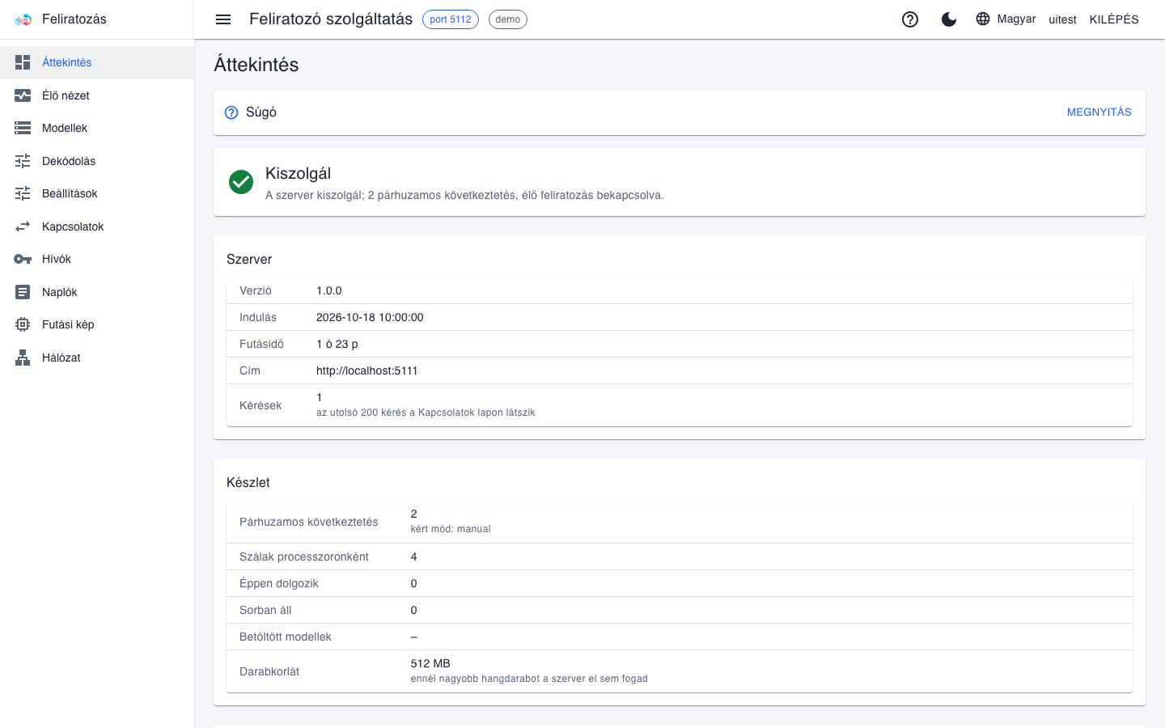This screenshot has width=1165, height=728.
Task: Click the help question mark icon in header
Action: pyautogui.click(x=910, y=19)
